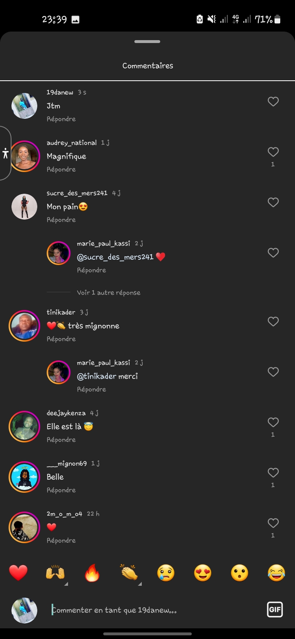This screenshot has width=295, height=639.
Task: Insert the raised hands emoji reaction
Action: coord(55,573)
